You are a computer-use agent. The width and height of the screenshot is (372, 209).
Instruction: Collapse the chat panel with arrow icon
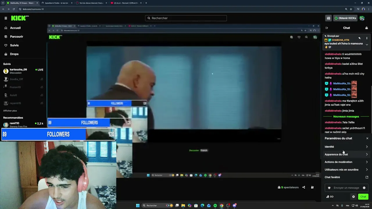tap(327, 28)
